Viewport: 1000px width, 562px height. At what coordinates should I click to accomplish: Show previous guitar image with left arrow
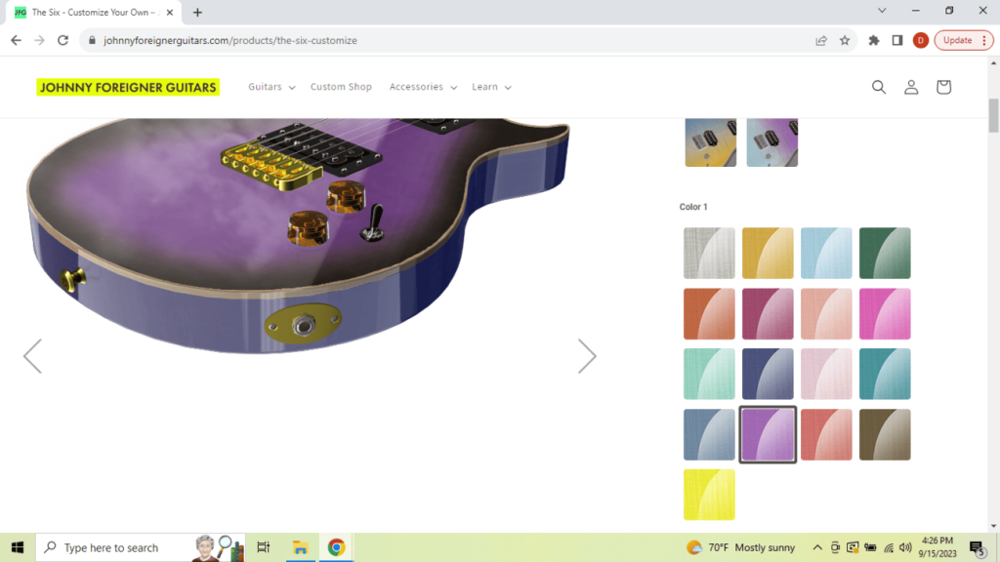32,356
